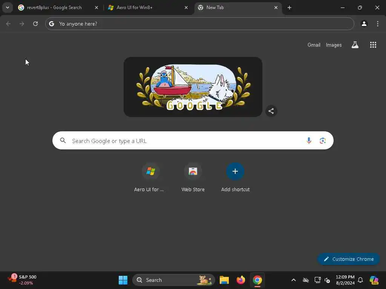Switch to revert8plus Google Search tab
The image size is (386, 289).
pyautogui.click(x=58, y=8)
